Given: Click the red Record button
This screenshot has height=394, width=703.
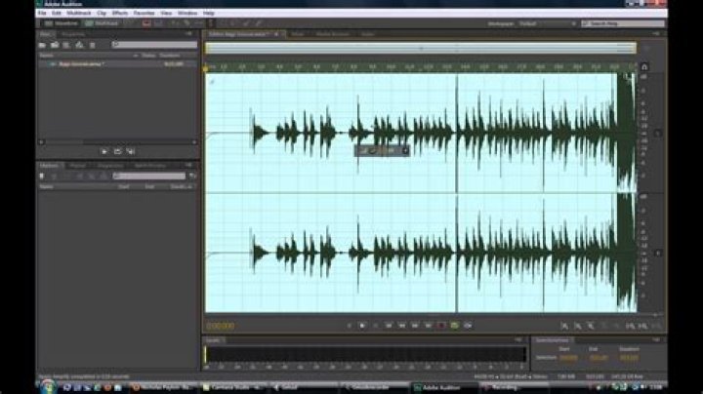Looking at the screenshot, I should coord(441,326).
